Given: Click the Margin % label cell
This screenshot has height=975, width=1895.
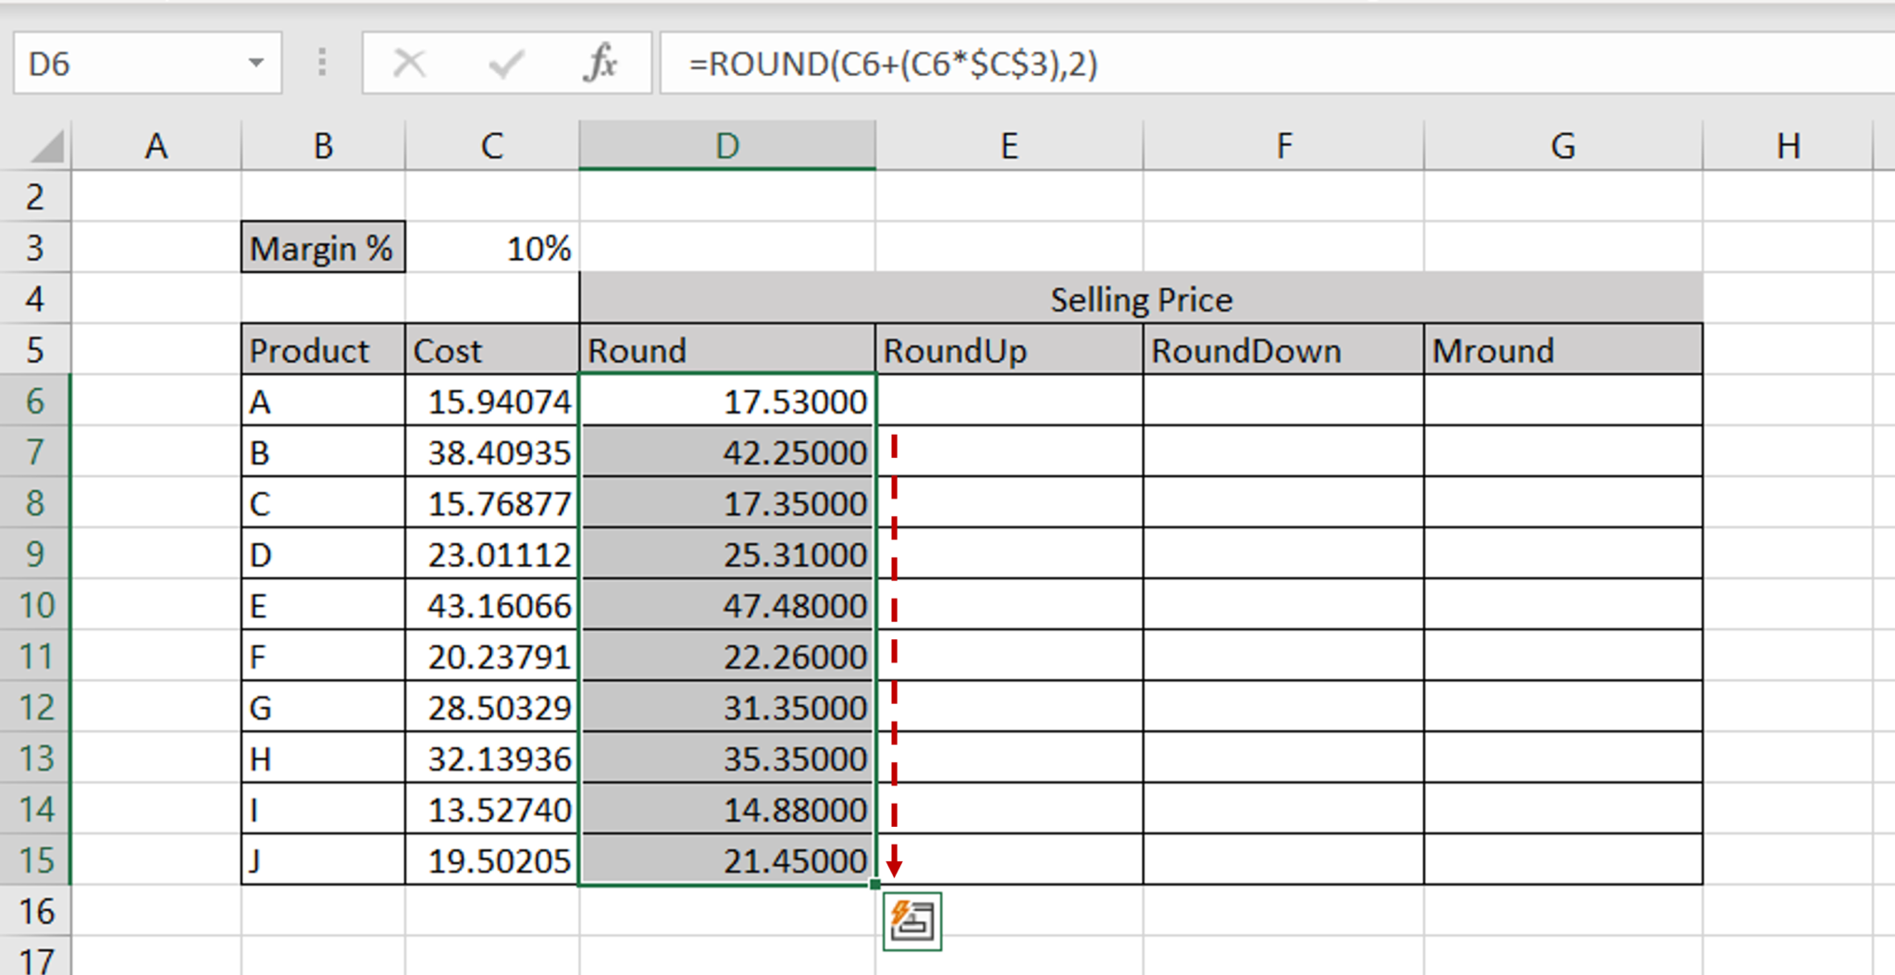Looking at the screenshot, I should (323, 247).
